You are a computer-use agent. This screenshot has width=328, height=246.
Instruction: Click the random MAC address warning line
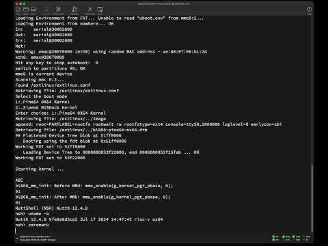tap(111, 52)
